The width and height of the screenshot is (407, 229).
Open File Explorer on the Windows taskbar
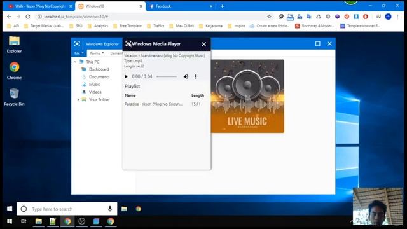coord(39,221)
